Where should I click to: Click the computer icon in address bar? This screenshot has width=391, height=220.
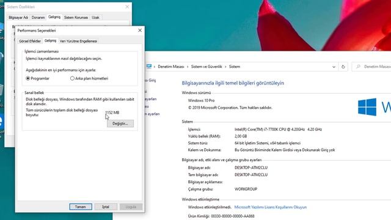click(149, 67)
